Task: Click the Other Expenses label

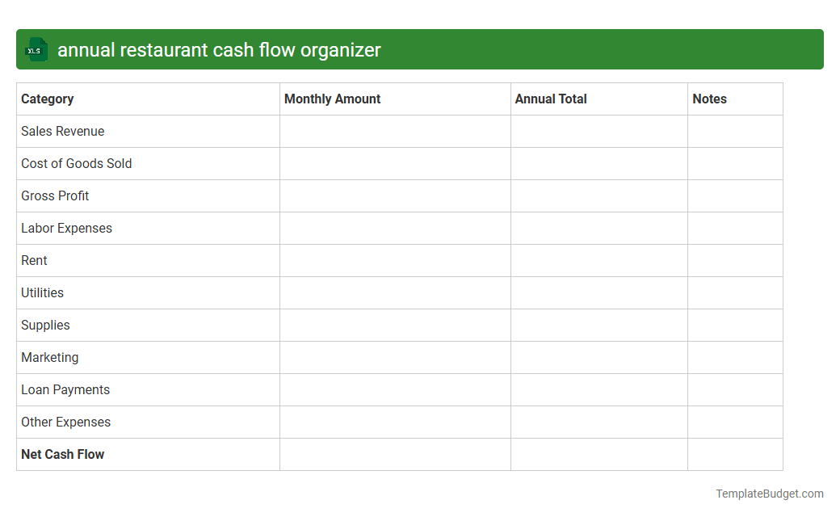Action: 65,422
